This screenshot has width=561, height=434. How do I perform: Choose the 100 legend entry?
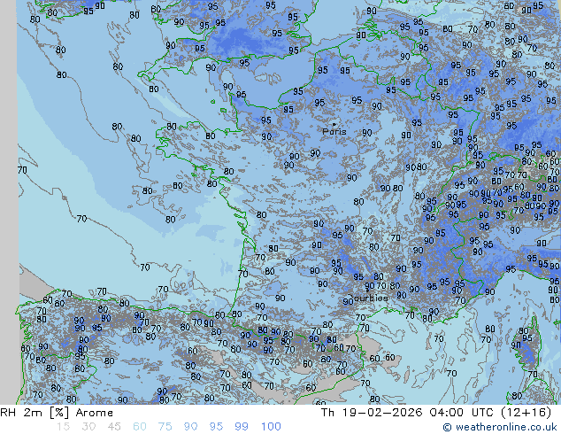[271, 427]
